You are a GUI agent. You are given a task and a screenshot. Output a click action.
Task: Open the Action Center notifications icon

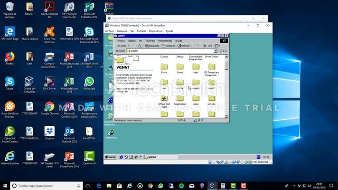tap(331, 186)
